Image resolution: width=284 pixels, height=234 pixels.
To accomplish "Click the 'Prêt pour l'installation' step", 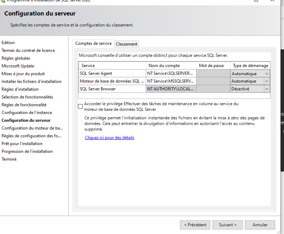I will click(22, 144).
